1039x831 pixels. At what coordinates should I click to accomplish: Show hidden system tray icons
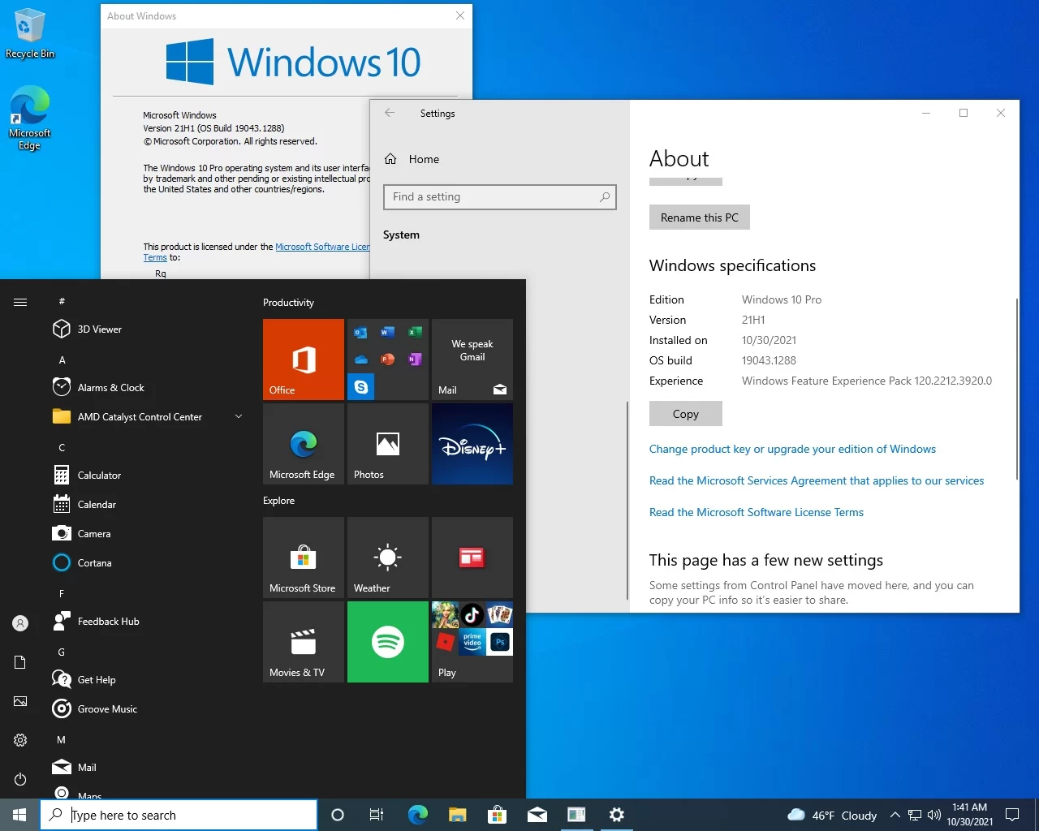click(x=895, y=815)
